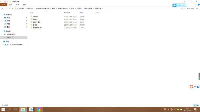Toggle the properties checkmark in quick access toolbar

click(x=5, y=1)
